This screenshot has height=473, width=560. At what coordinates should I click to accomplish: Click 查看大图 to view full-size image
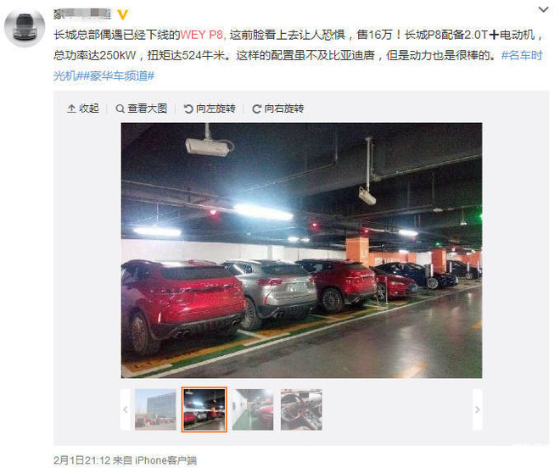pyautogui.click(x=142, y=109)
